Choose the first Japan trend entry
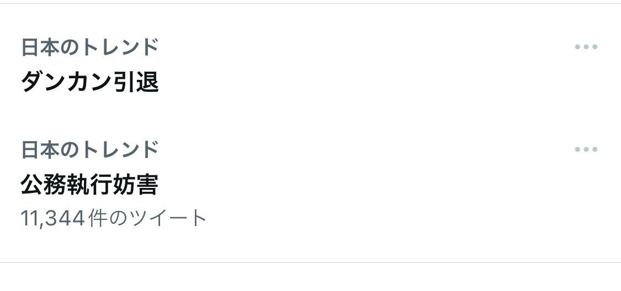Viewport: 621px width, 291px height. click(90, 83)
